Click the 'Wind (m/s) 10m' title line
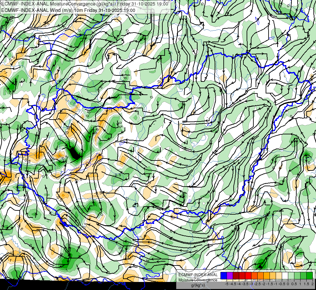316x290 pixels. coord(68,10)
